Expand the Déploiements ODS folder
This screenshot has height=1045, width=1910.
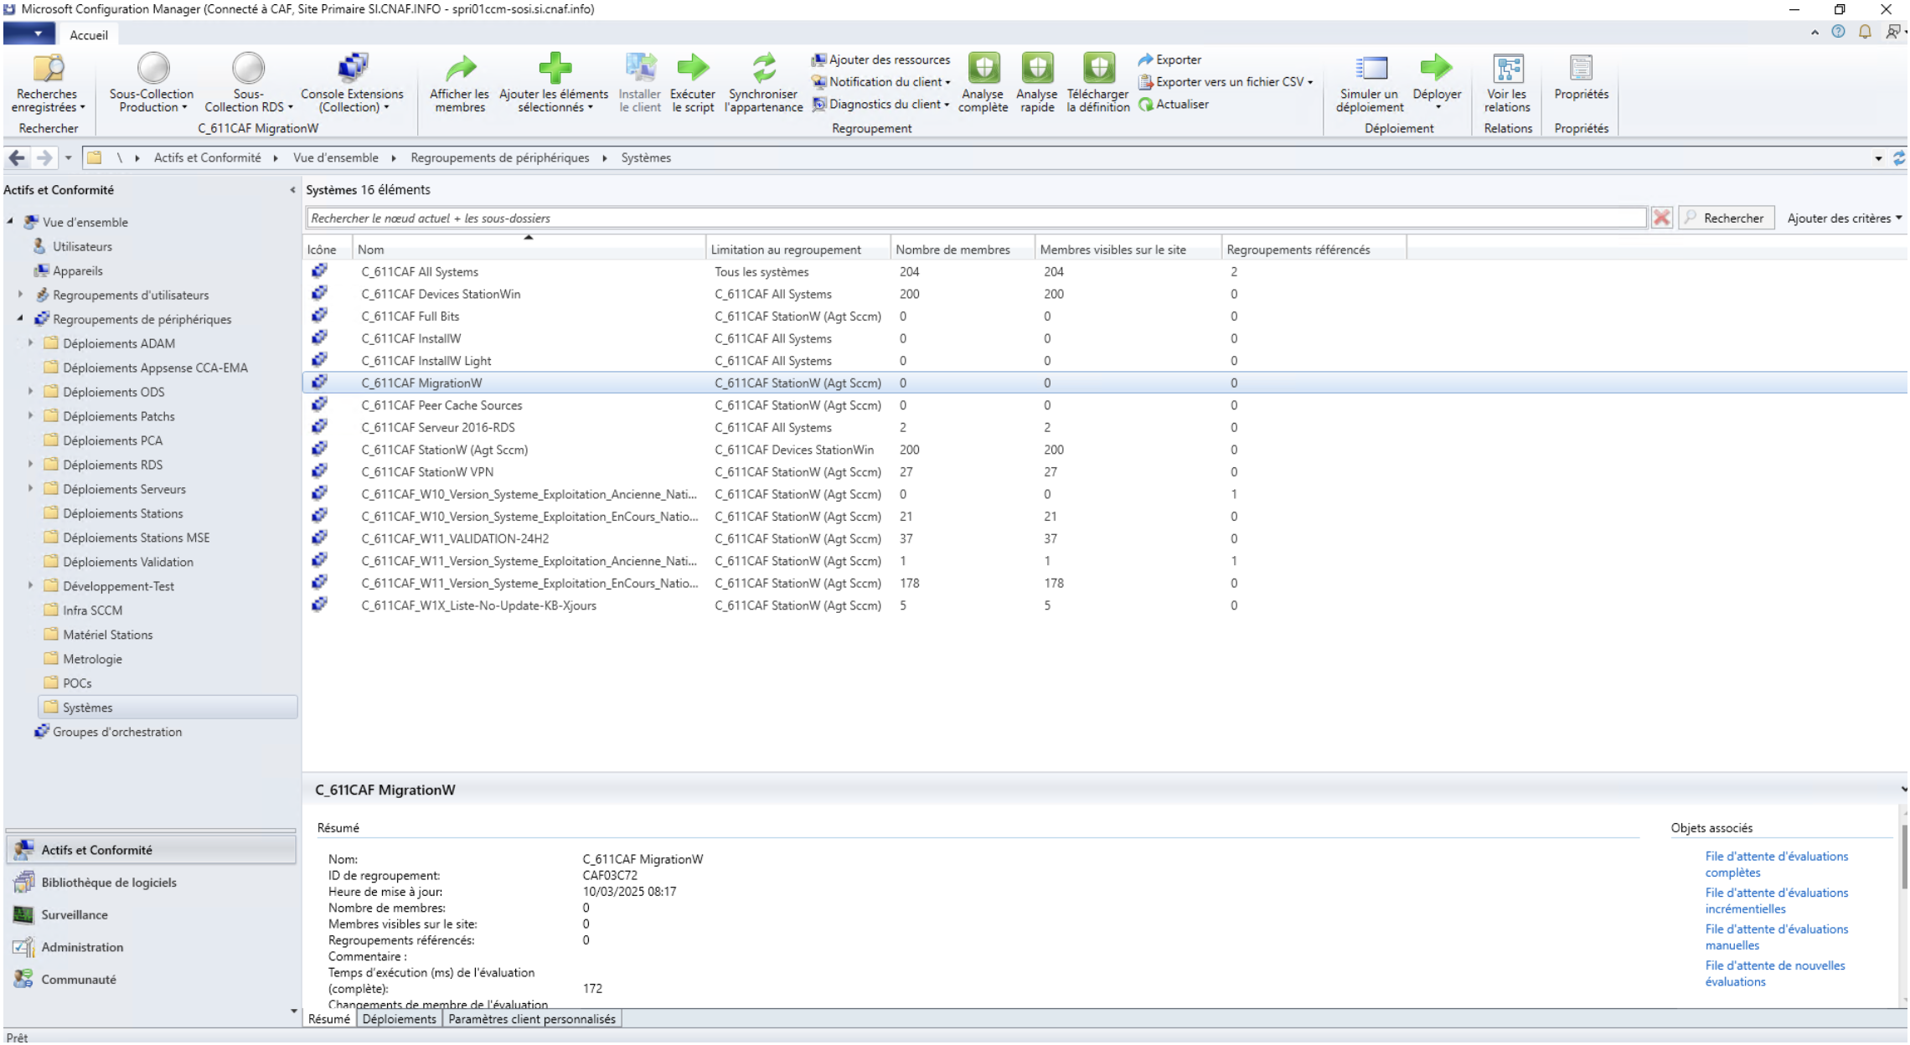coord(31,392)
